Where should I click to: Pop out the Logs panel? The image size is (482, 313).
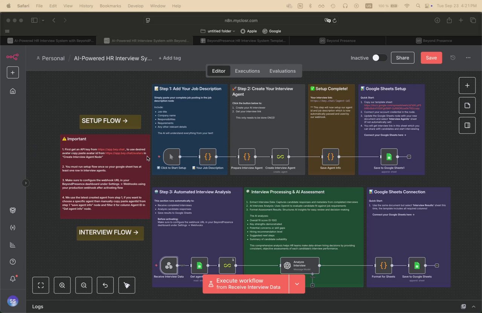[x=463, y=307]
